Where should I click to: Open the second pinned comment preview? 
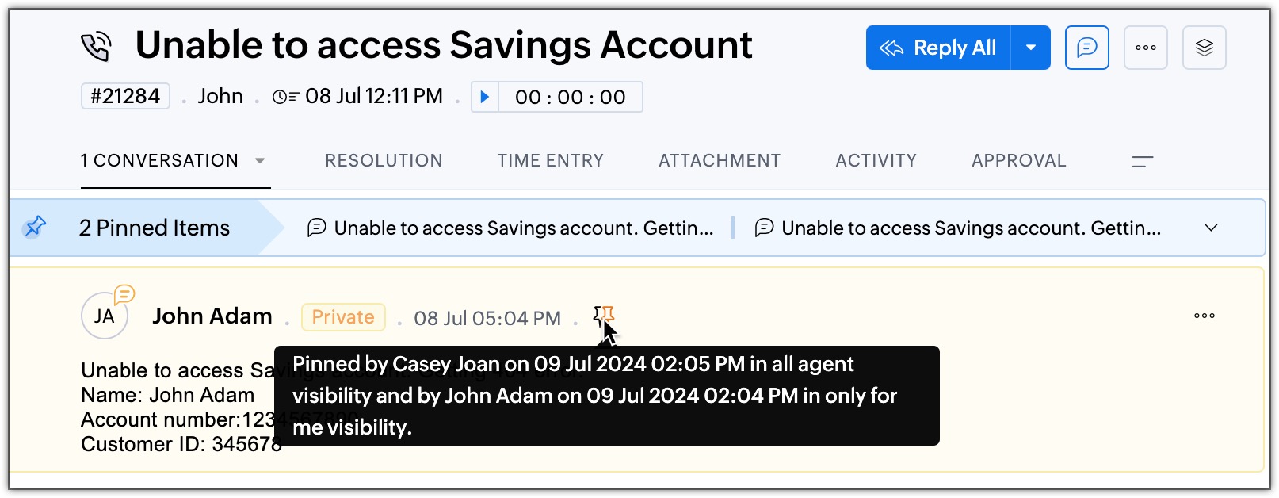tap(957, 228)
